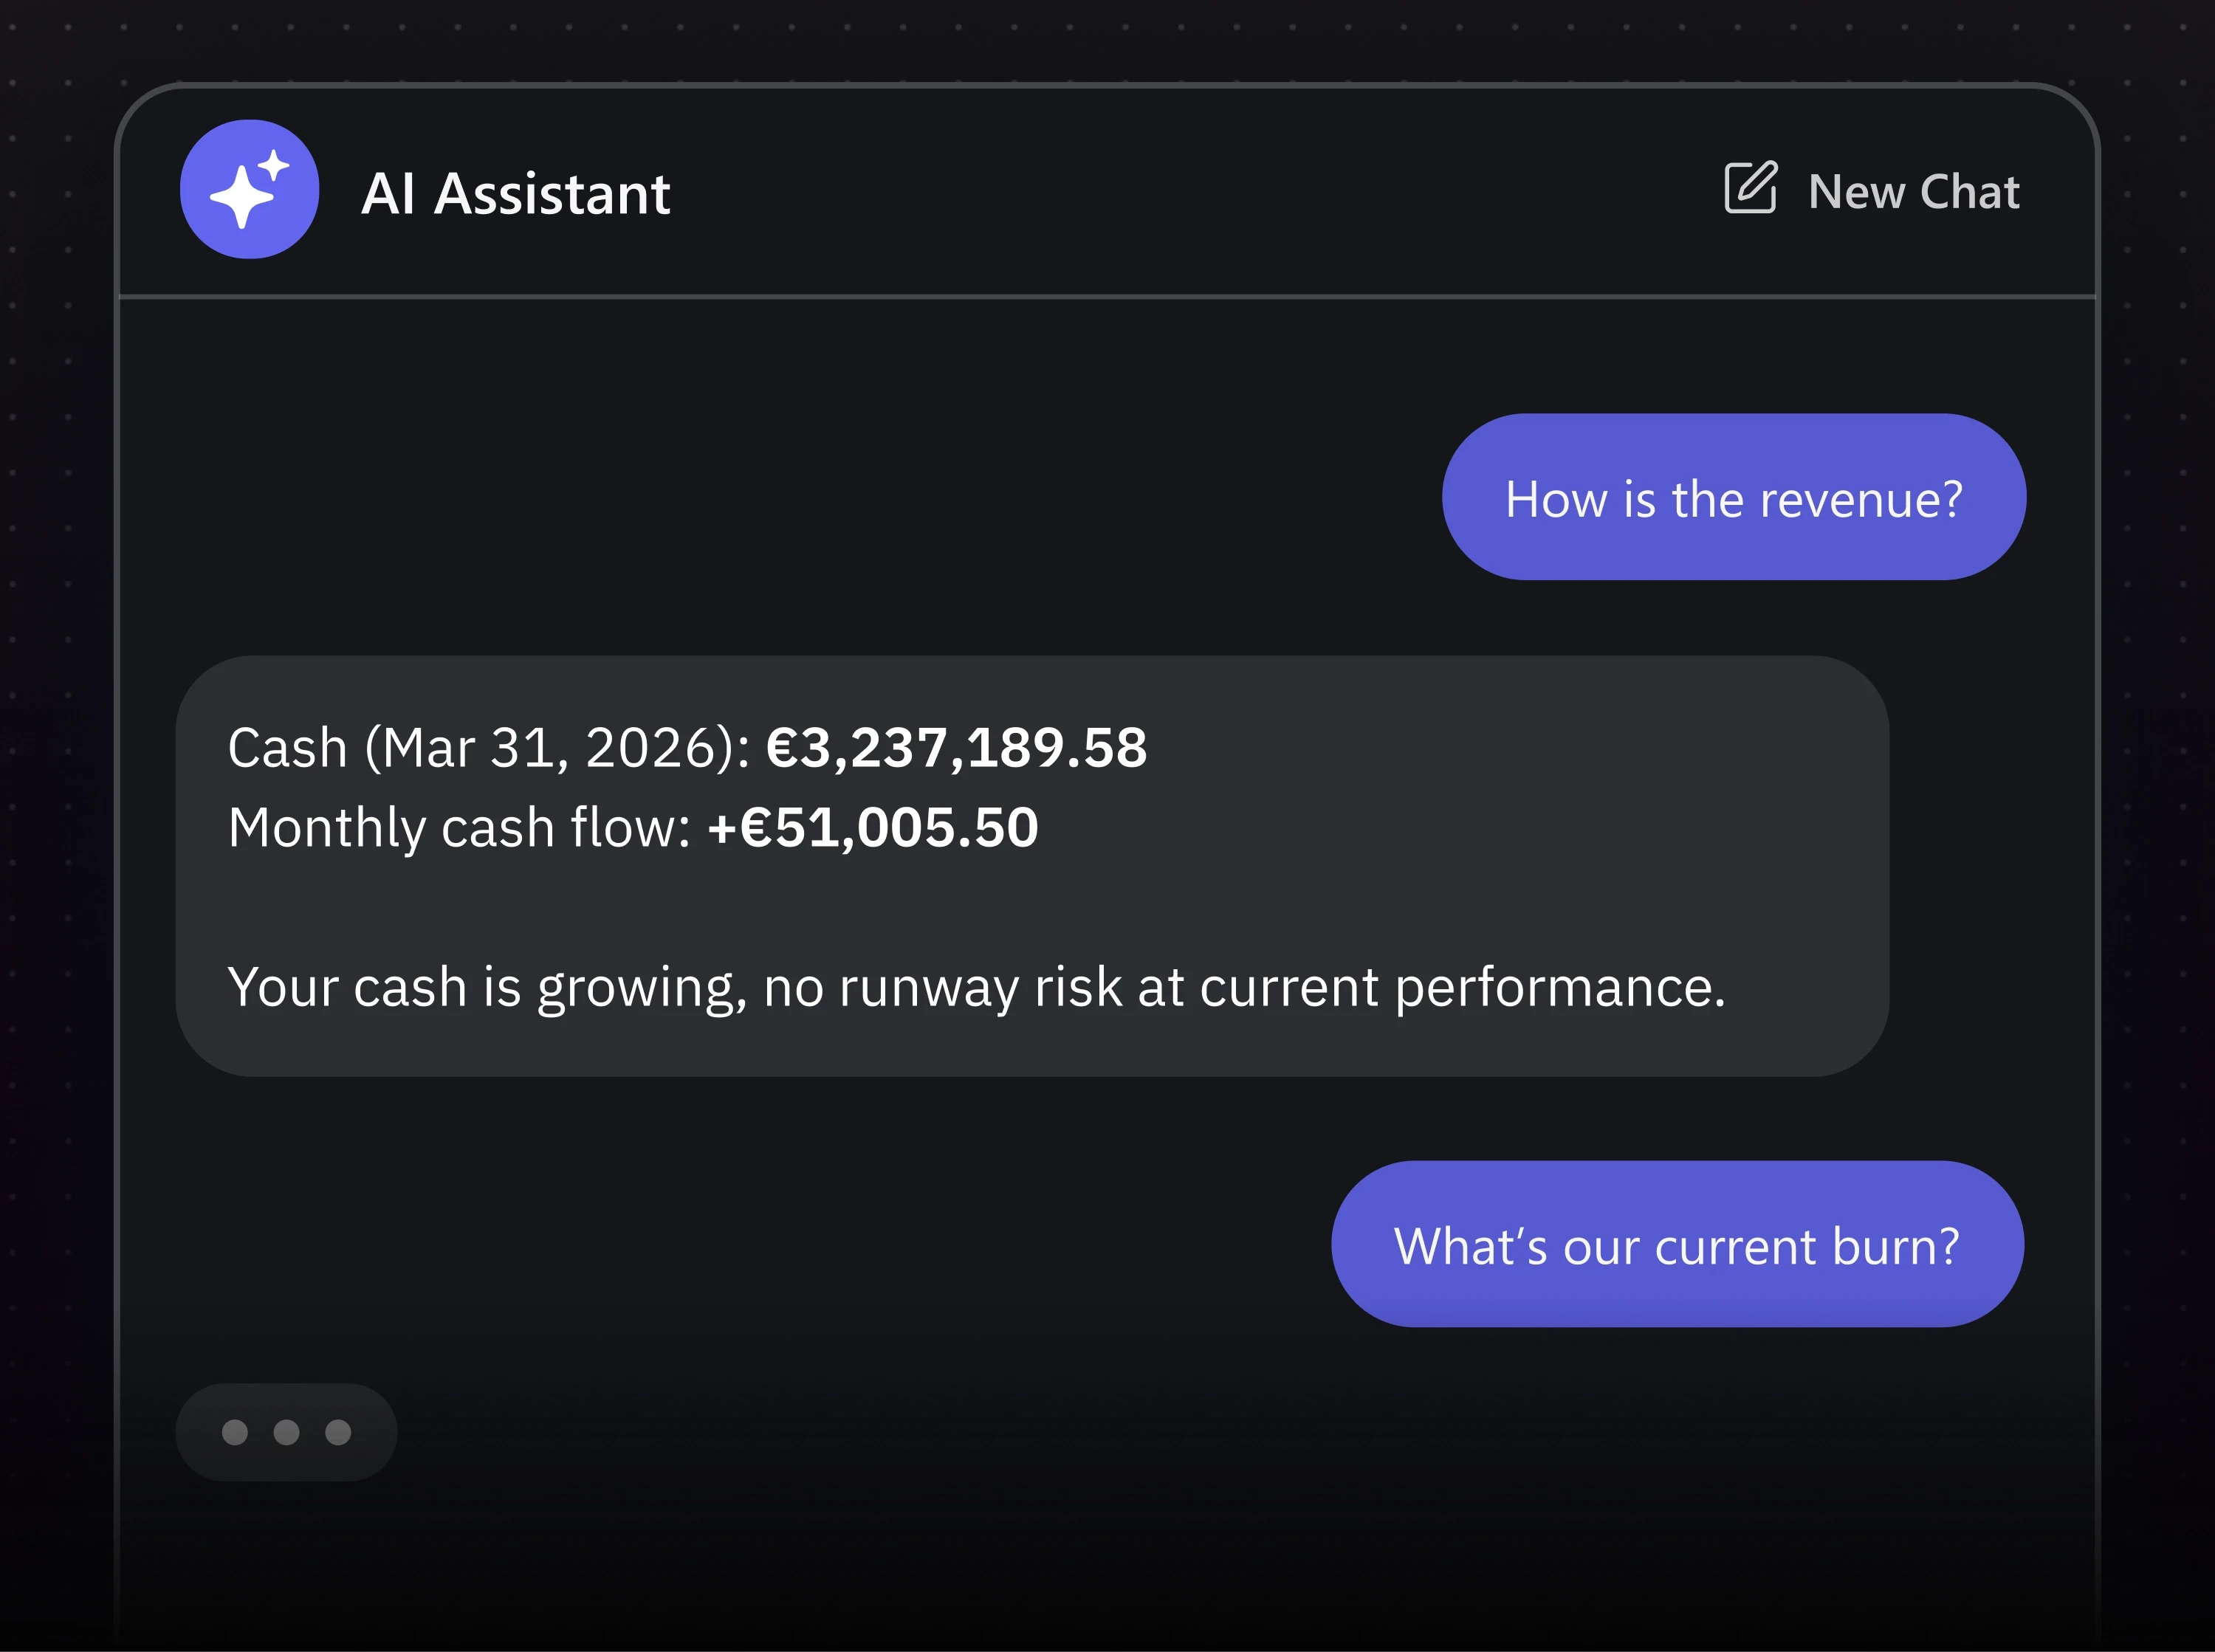
Task: Click the monthly cash flow +€51,005.50 value
Action: point(873,828)
